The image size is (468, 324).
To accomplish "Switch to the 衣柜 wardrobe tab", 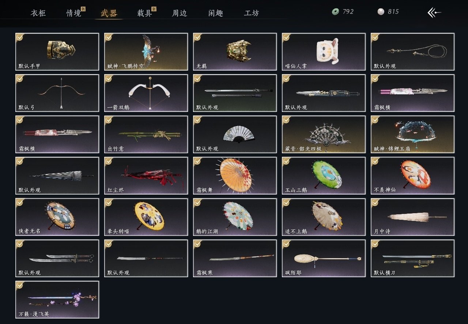I will [x=38, y=13].
